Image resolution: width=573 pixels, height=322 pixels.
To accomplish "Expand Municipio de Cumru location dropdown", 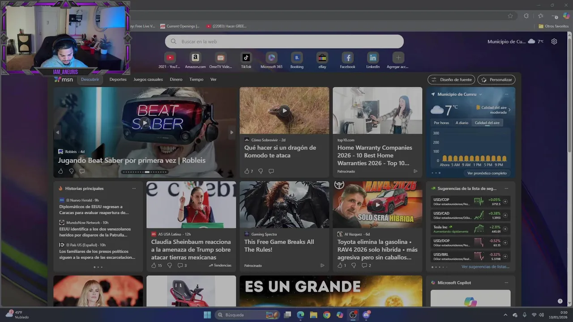I will (480, 94).
